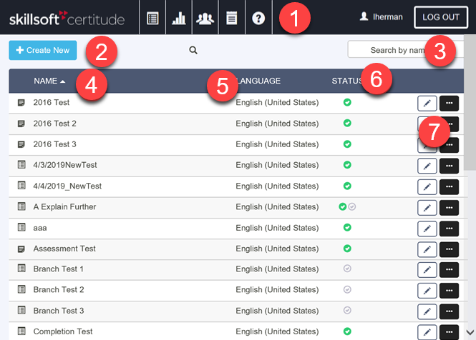Click the green status check for 4/3/2019NewTest
The height and width of the screenshot is (340, 476).
point(347,165)
